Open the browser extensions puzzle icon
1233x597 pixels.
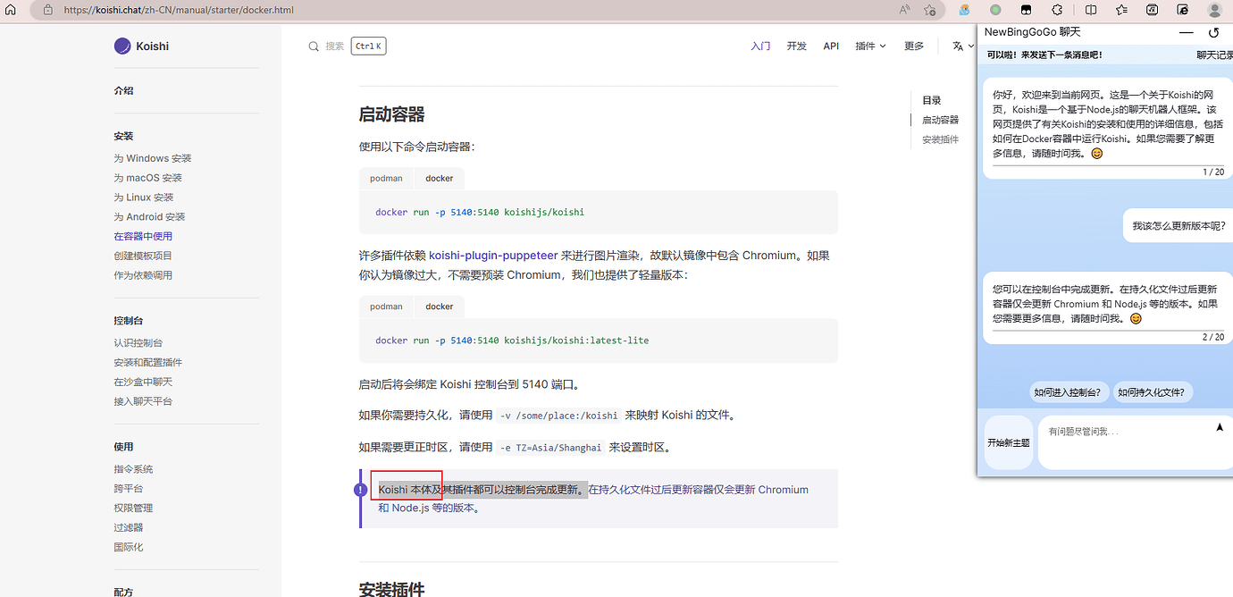tap(1058, 10)
